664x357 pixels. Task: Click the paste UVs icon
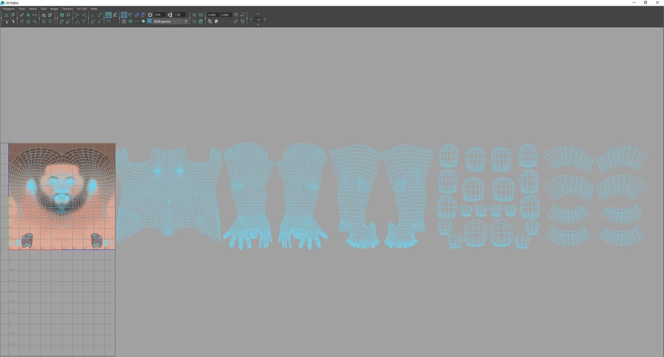click(x=216, y=21)
